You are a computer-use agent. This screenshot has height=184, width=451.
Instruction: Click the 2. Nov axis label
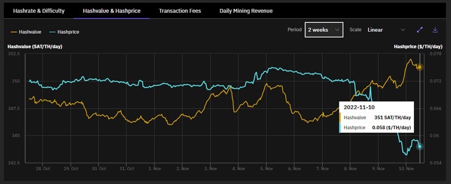point(182,168)
